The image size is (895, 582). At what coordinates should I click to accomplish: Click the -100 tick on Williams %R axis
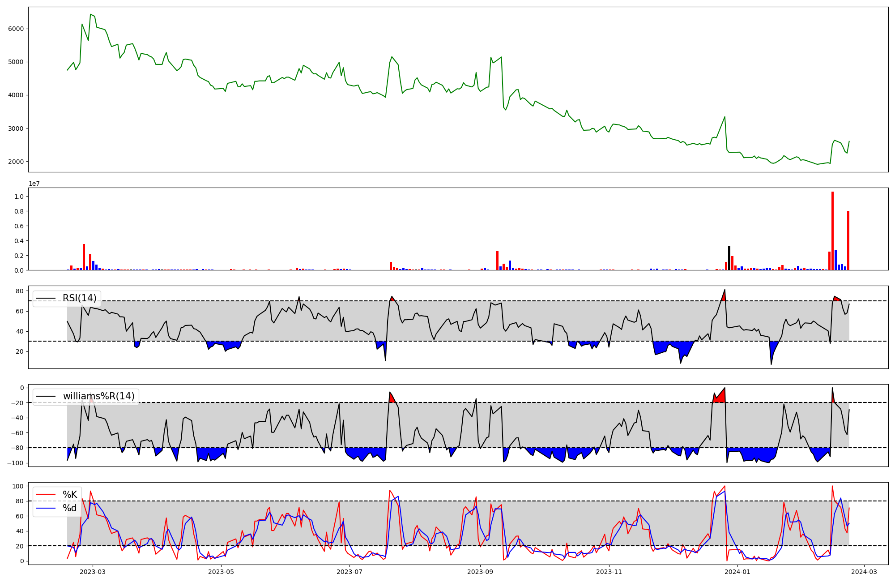pyautogui.click(x=15, y=463)
